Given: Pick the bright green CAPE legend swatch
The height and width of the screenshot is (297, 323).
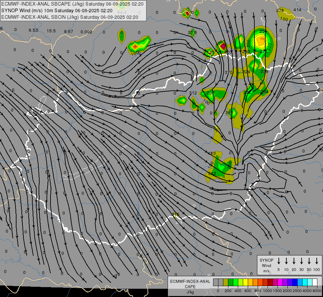Looking at the screenshot, I should (x=236, y=282).
